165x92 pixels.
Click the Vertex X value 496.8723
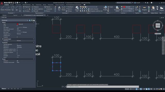point(19,46)
